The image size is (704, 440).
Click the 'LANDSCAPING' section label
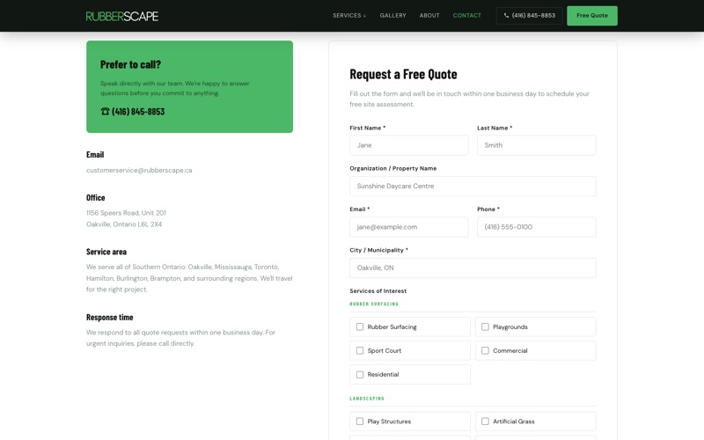[x=367, y=399]
